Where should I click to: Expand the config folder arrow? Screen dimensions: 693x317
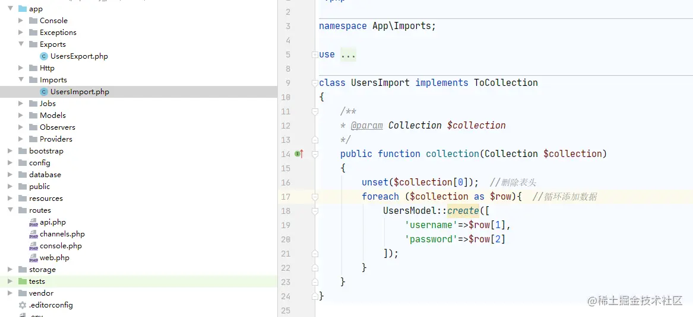point(10,163)
